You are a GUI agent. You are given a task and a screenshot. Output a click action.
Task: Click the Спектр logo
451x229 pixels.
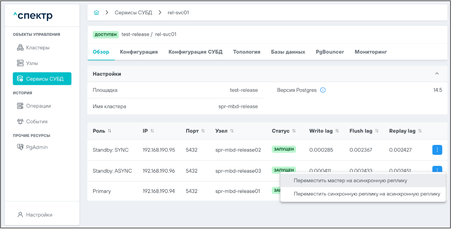(33, 16)
